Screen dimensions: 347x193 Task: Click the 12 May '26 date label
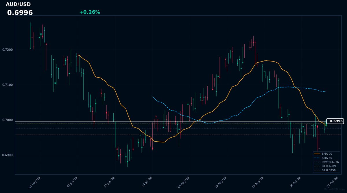pyautogui.click(x=34, y=183)
